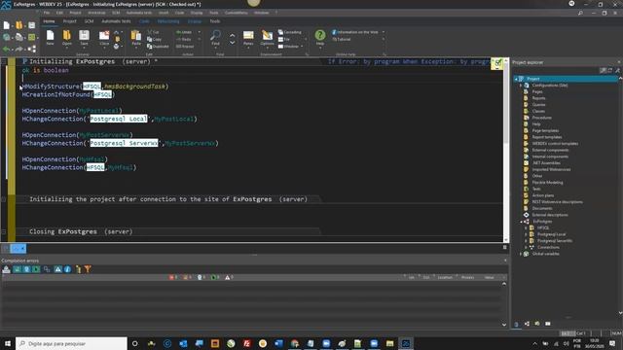Click Process column header in errors list

[467, 277]
